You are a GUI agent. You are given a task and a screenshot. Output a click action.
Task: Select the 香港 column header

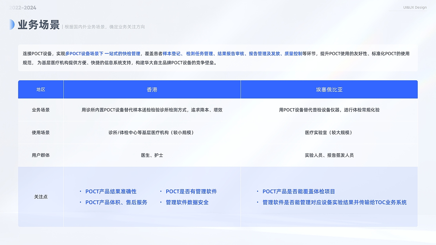[152, 89]
